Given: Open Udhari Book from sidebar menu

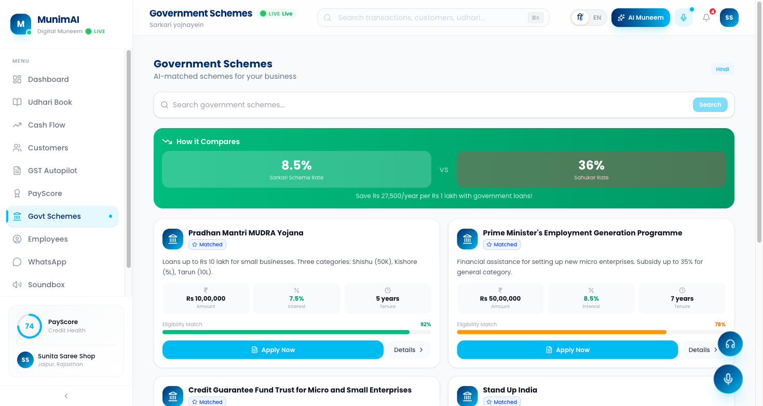Looking at the screenshot, I should pyautogui.click(x=50, y=102).
